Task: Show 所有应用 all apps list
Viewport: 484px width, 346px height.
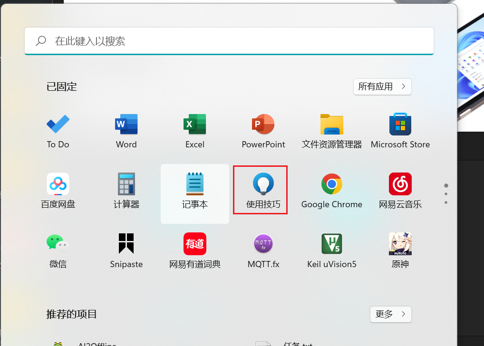Action: (382, 86)
